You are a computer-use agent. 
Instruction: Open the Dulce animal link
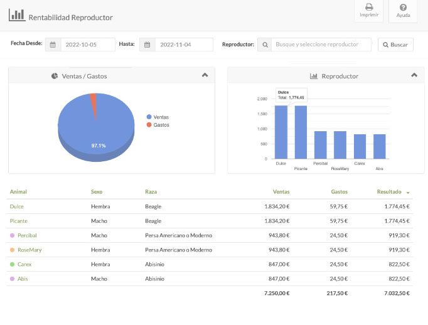16,206
